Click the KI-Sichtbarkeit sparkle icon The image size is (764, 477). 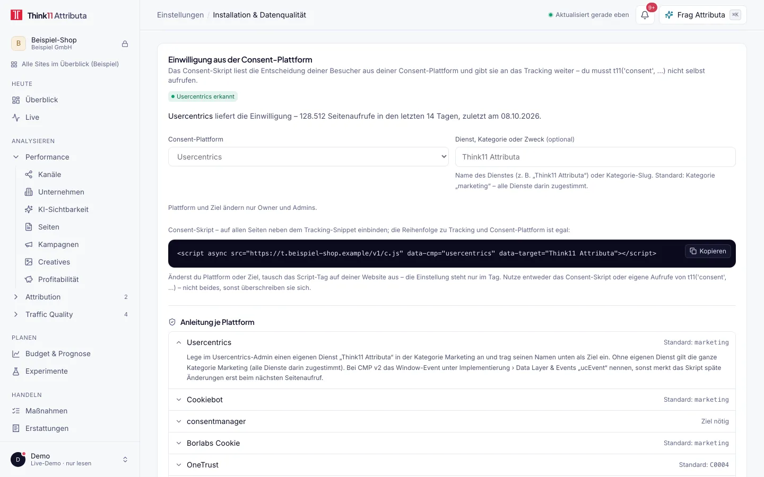click(29, 209)
